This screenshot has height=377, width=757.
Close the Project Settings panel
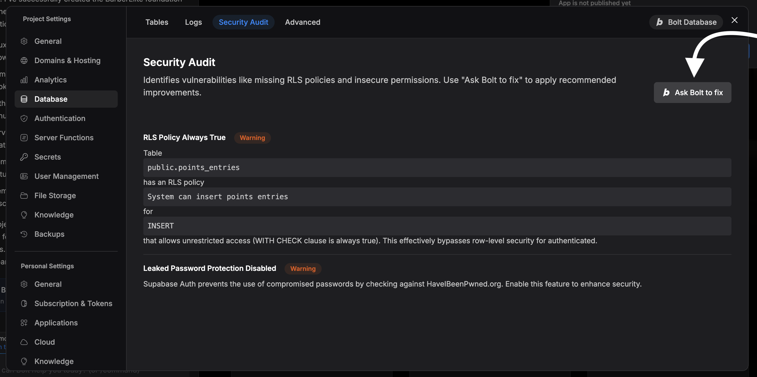[x=735, y=20]
